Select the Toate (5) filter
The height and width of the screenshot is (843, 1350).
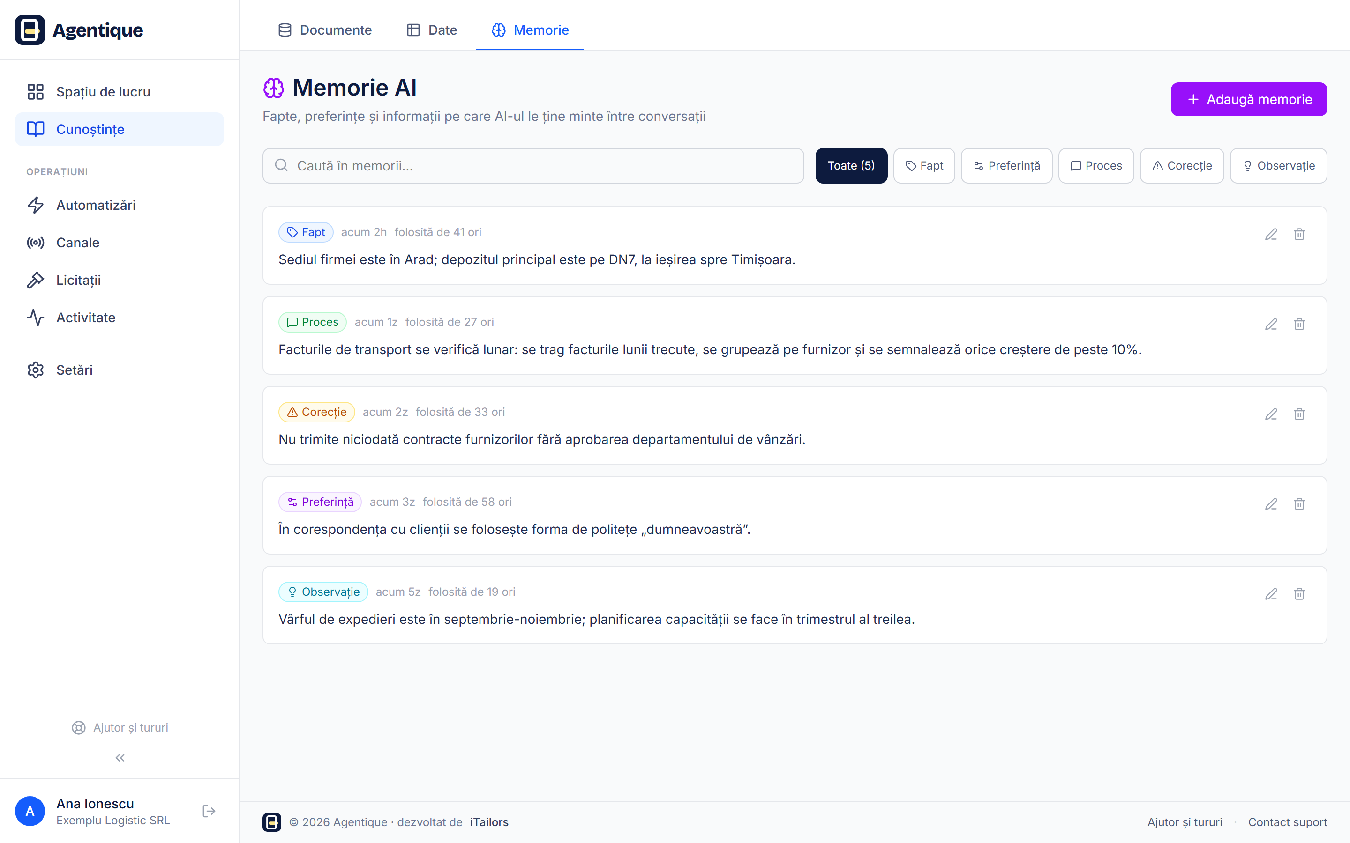(x=851, y=166)
